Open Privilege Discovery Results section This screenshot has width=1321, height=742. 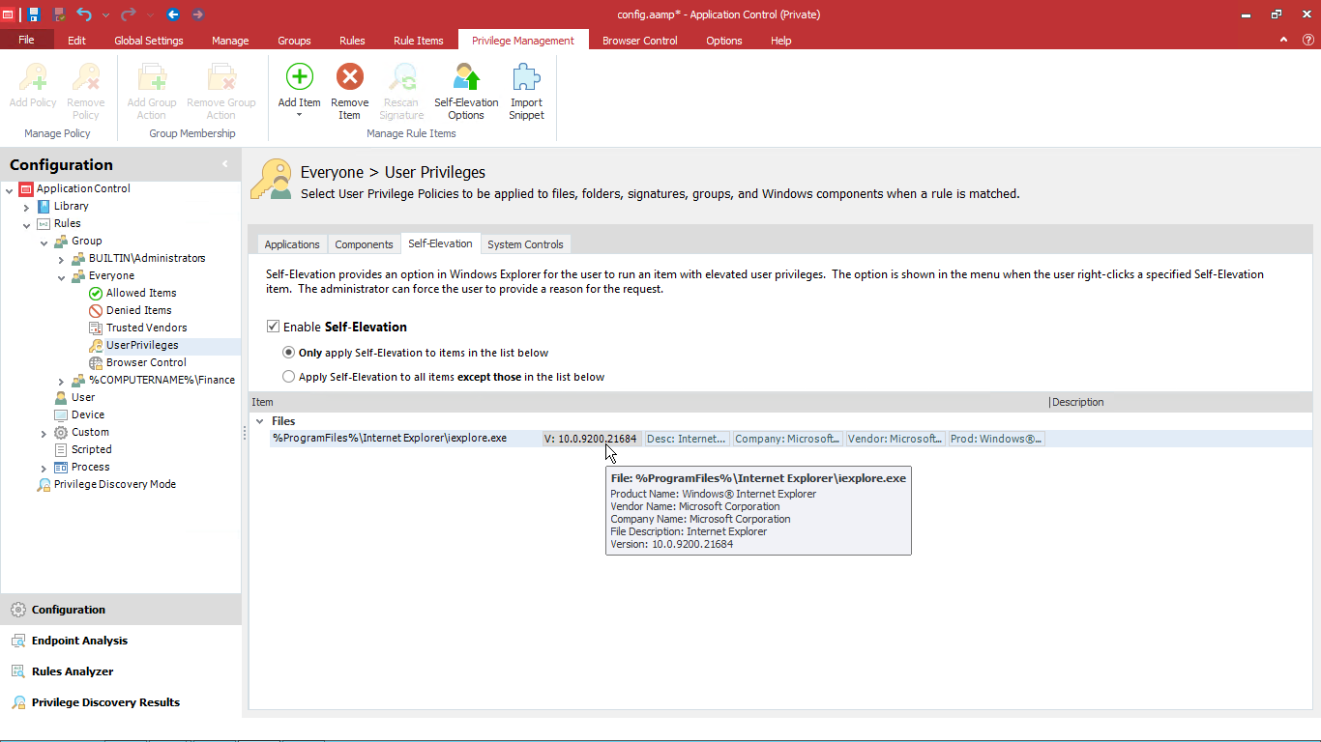(x=105, y=702)
